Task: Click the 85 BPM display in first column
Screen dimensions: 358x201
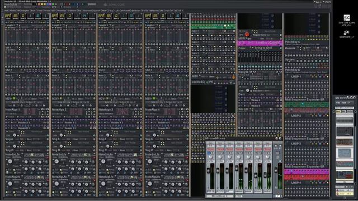Action: pyautogui.click(x=16, y=16)
